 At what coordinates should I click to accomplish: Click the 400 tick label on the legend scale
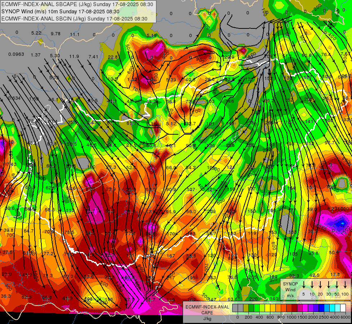(259, 317)
